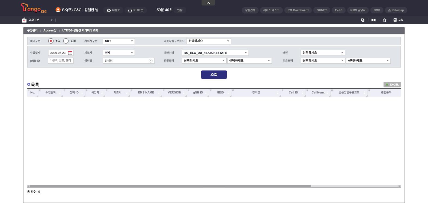The width and height of the screenshot is (428, 211).
Task: Sort by the VERSION column header
Action: click(174, 93)
